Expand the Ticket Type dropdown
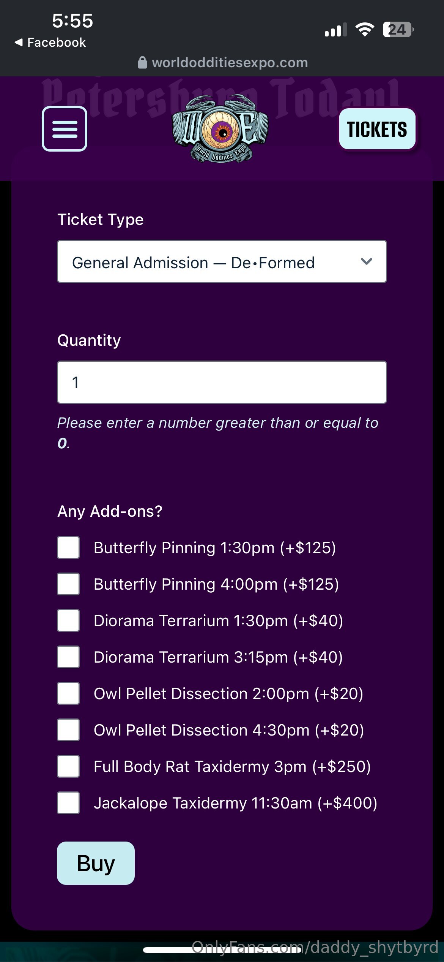Screen dimensions: 444x962 [222, 262]
